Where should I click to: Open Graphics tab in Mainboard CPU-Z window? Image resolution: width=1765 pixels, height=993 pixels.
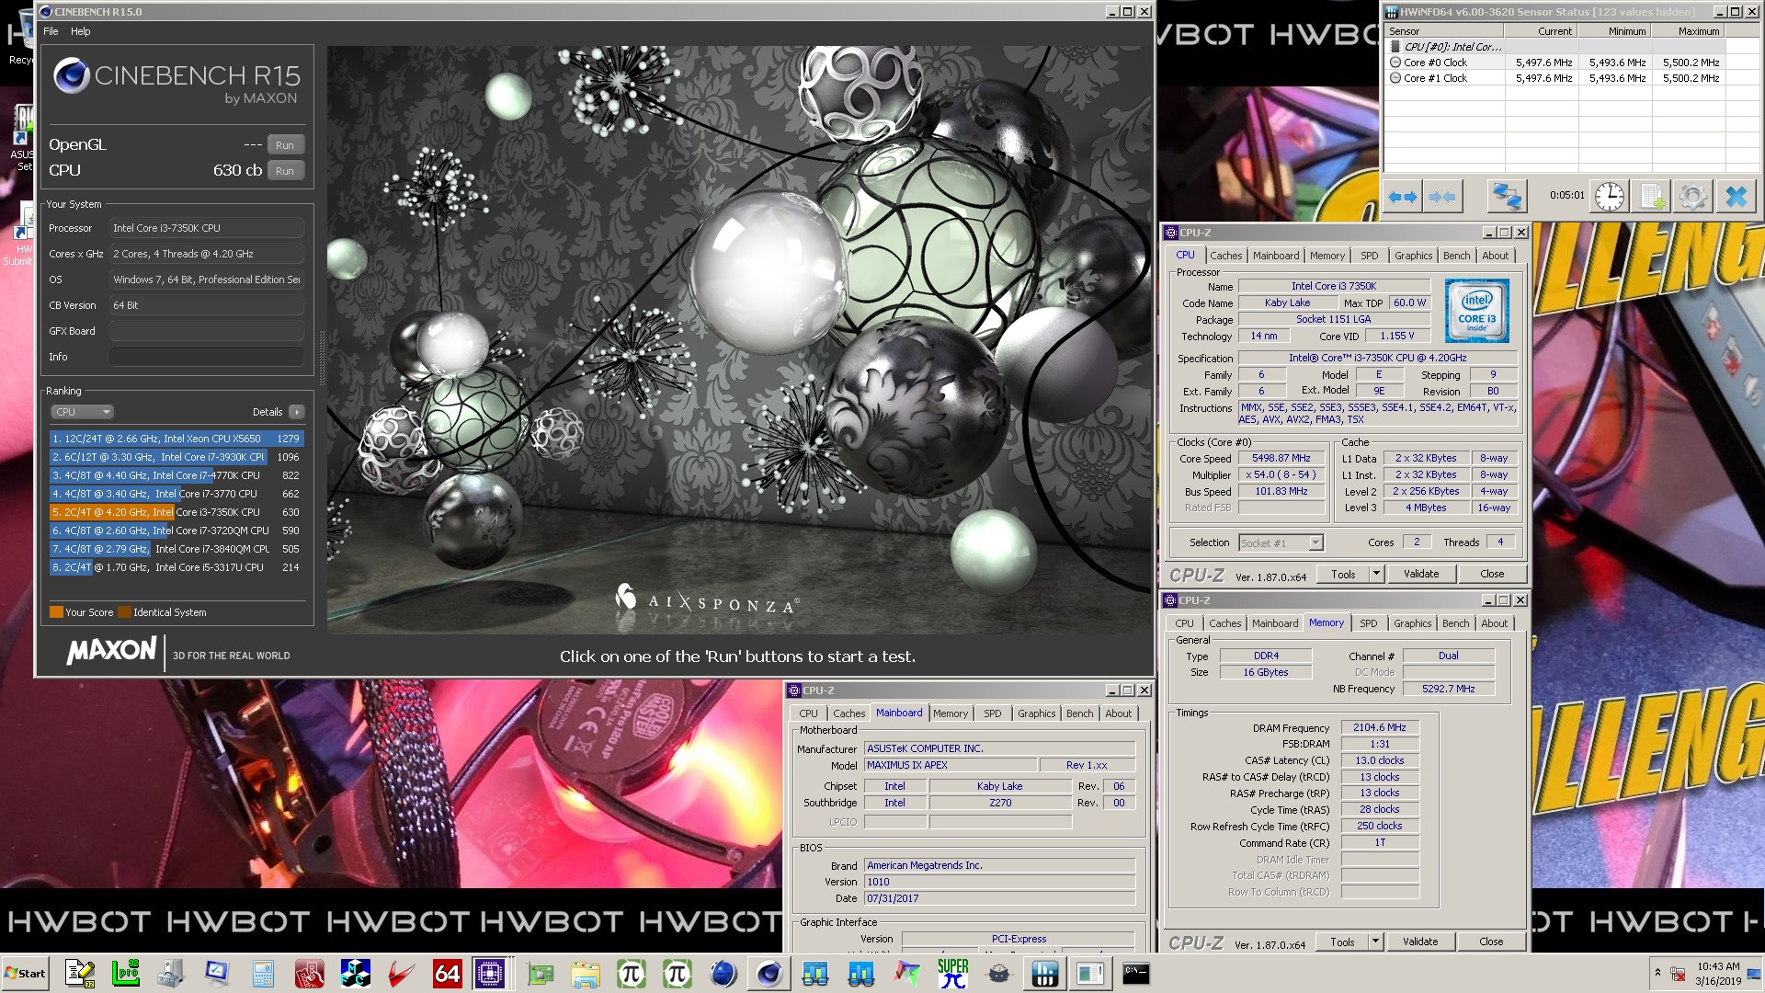tap(1036, 713)
